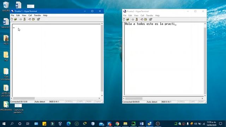Click Call phone icon in Prueba 1 toolbar
Viewport: 226px width, 127px height.
coord(20,19)
